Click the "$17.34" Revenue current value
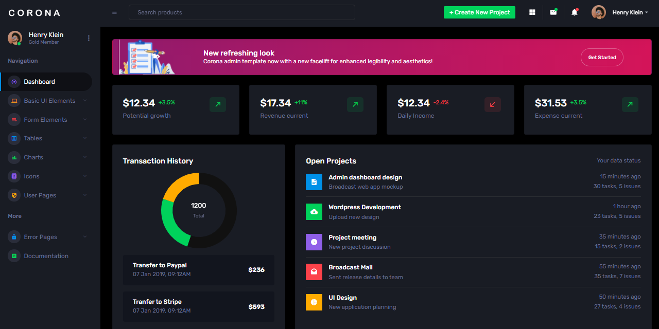The width and height of the screenshot is (659, 329). [276, 103]
